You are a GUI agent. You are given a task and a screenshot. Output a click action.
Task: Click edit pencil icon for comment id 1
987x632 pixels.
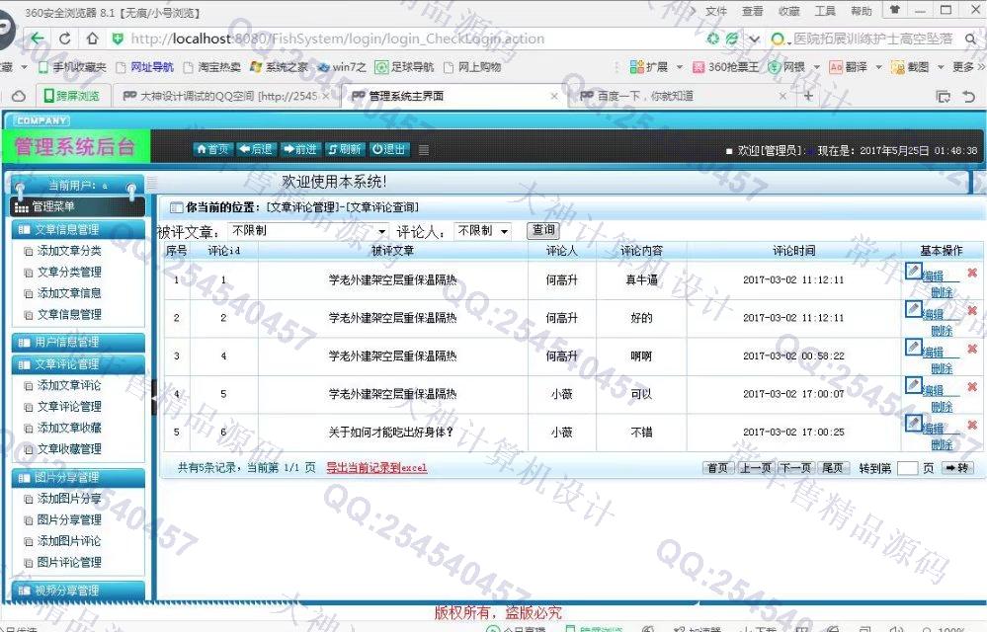point(914,271)
